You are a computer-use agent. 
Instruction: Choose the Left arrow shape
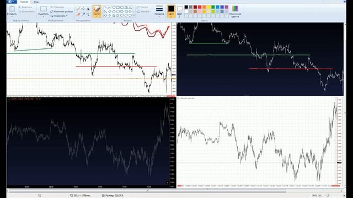click(126, 12)
